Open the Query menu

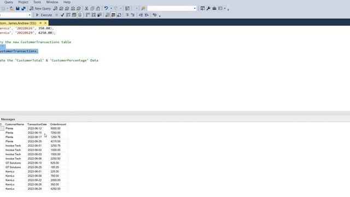(9, 2)
